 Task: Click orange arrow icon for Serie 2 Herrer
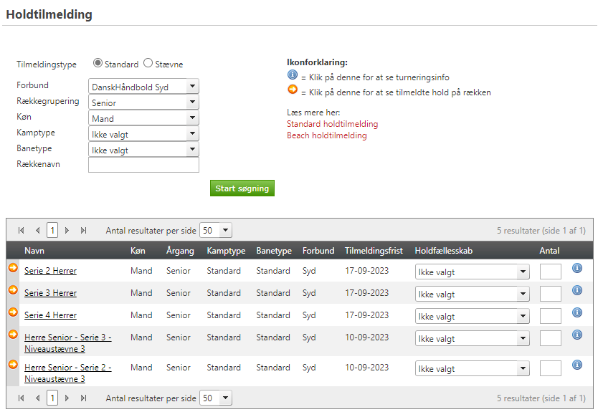click(x=13, y=268)
